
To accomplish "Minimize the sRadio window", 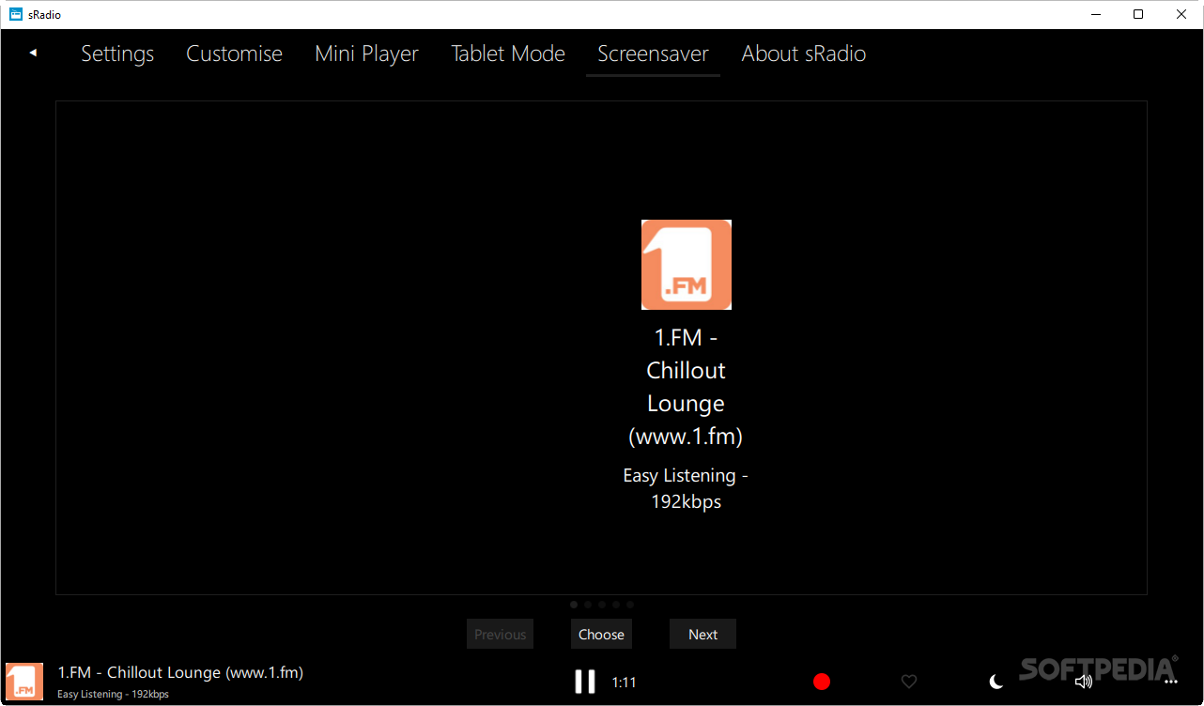I will (x=1095, y=14).
